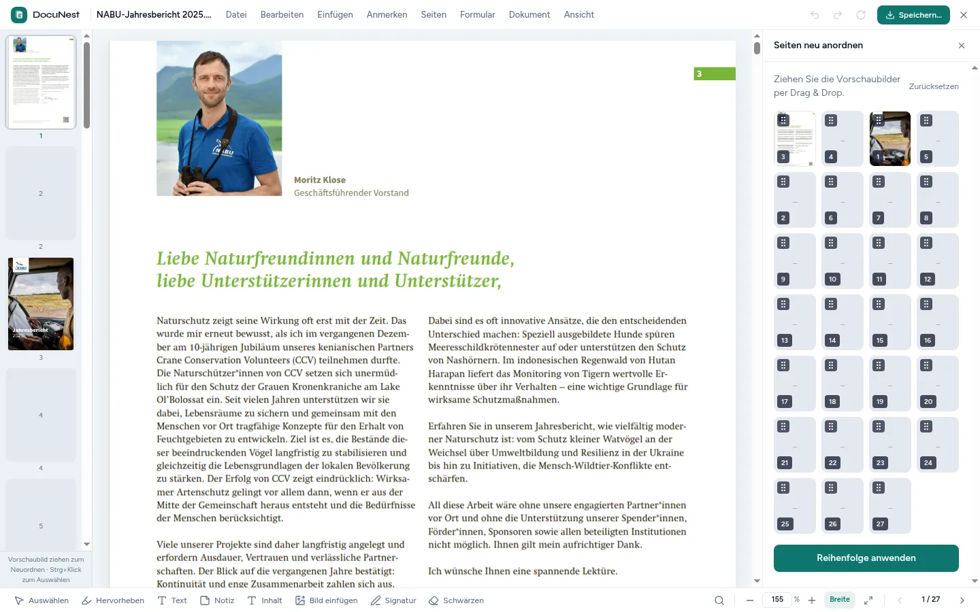Zoom in with the plus icon
Viewport: 980px width, 612px height.
812,600
